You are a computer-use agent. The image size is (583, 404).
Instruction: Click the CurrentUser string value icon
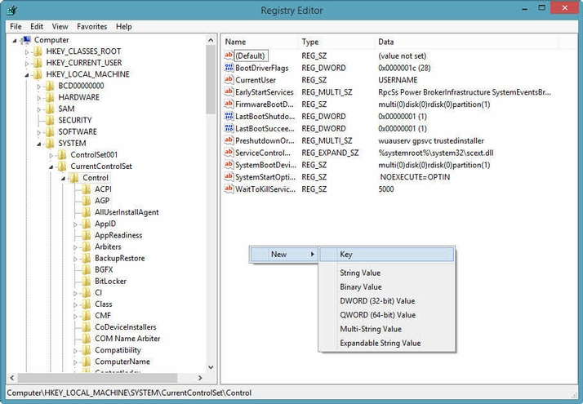[229, 80]
